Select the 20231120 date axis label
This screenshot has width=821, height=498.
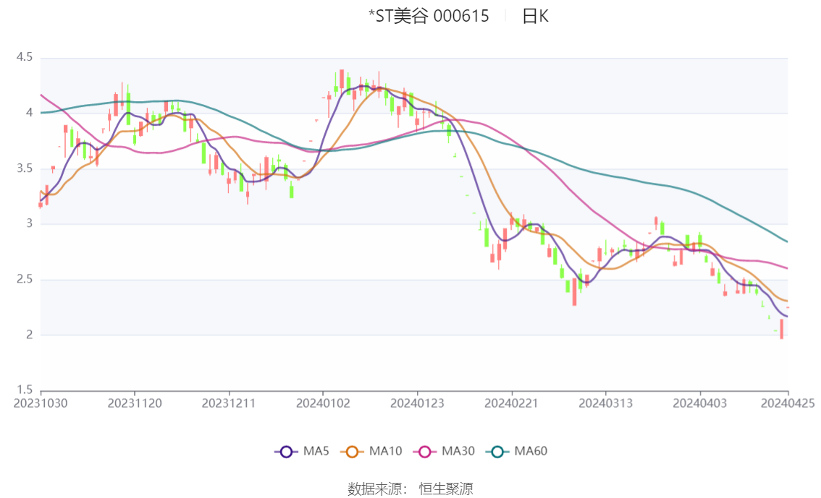pos(135,403)
